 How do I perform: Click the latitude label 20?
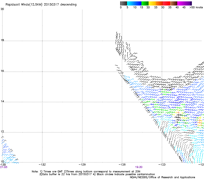2,9
